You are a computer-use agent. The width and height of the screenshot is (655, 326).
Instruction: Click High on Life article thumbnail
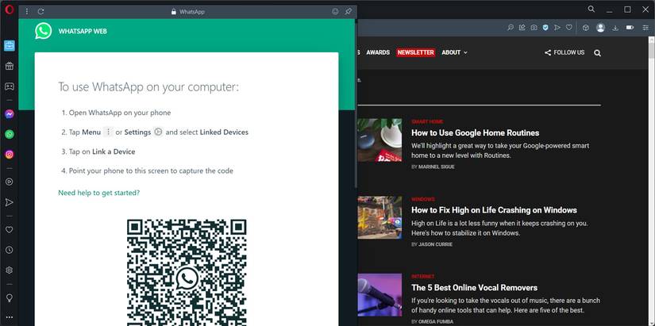pos(380,217)
